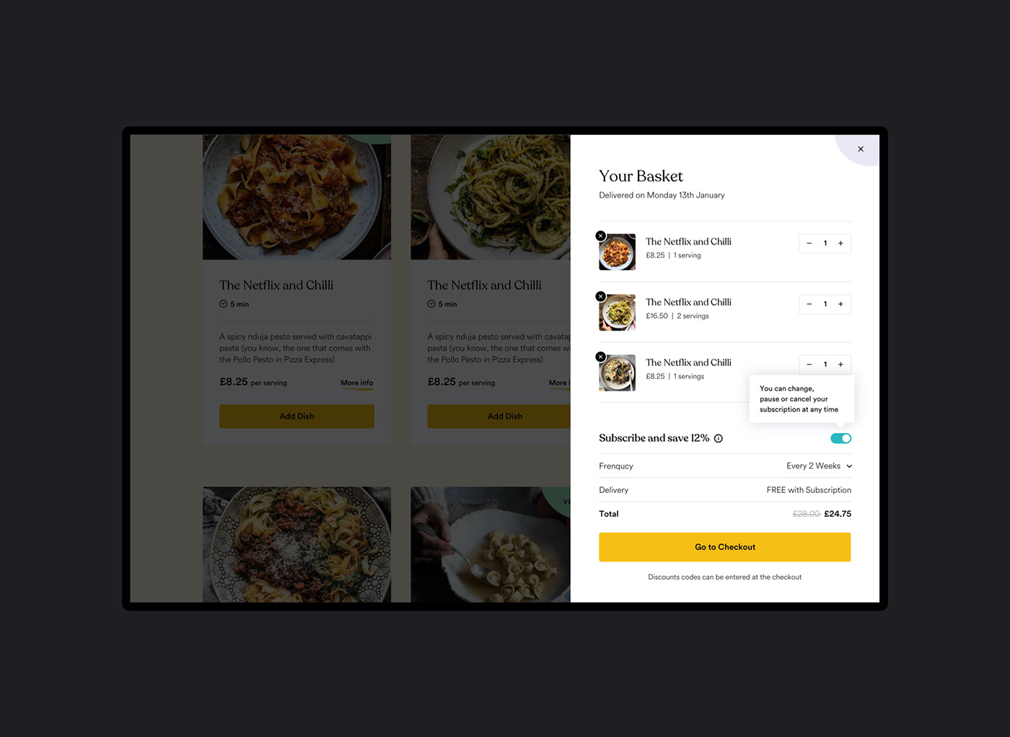Increase quantity of the £16.50 item
The height and width of the screenshot is (737, 1010).
point(840,304)
